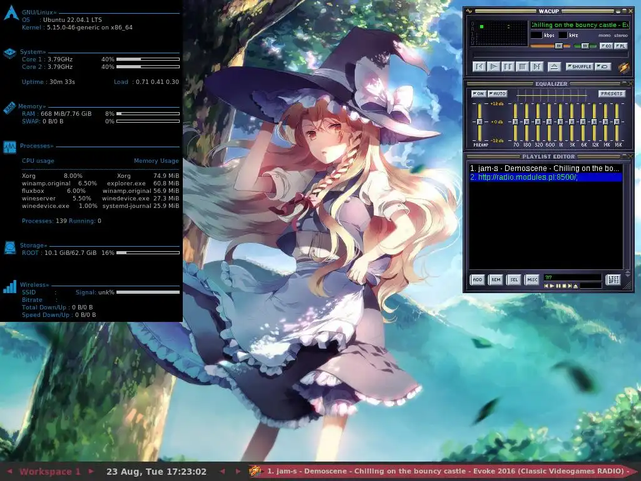Click the mini Previous button in playlist editor
Image resolution: width=641 pixels, height=481 pixels.
[546, 286]
